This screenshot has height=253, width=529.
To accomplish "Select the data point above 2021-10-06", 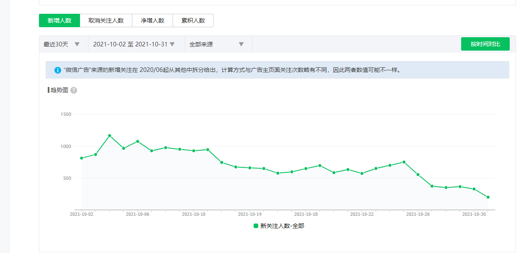I will pos(137,141).
